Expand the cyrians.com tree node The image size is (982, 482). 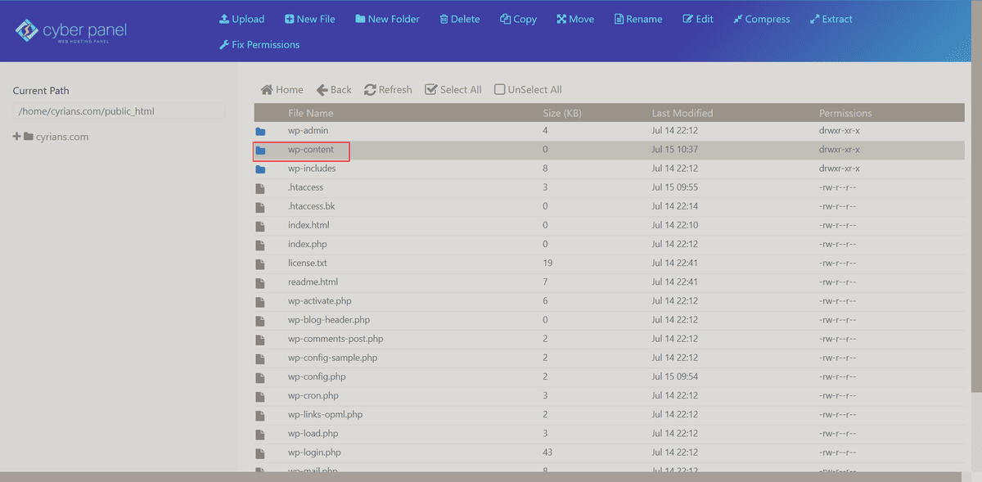pyautogui.click(x=16, y=137)
